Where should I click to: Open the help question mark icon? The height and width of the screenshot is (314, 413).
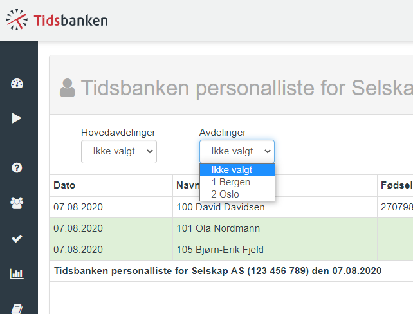17,168
